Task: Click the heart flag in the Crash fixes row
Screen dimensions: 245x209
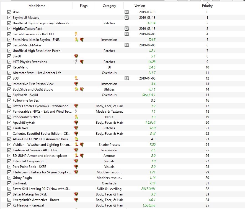Action: tap(76, 128)
